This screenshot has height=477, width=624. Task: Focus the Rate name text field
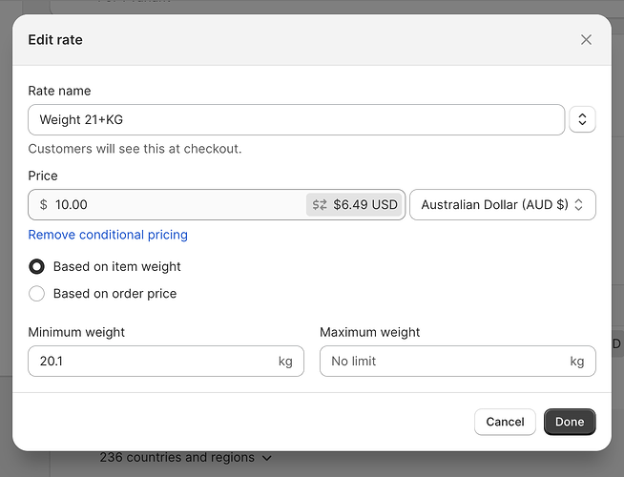click(296, 120)
